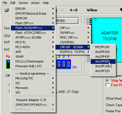Viewport: 122px width, 114px height.
Task: Click the Printer Port label
Action: click(113, 111)
